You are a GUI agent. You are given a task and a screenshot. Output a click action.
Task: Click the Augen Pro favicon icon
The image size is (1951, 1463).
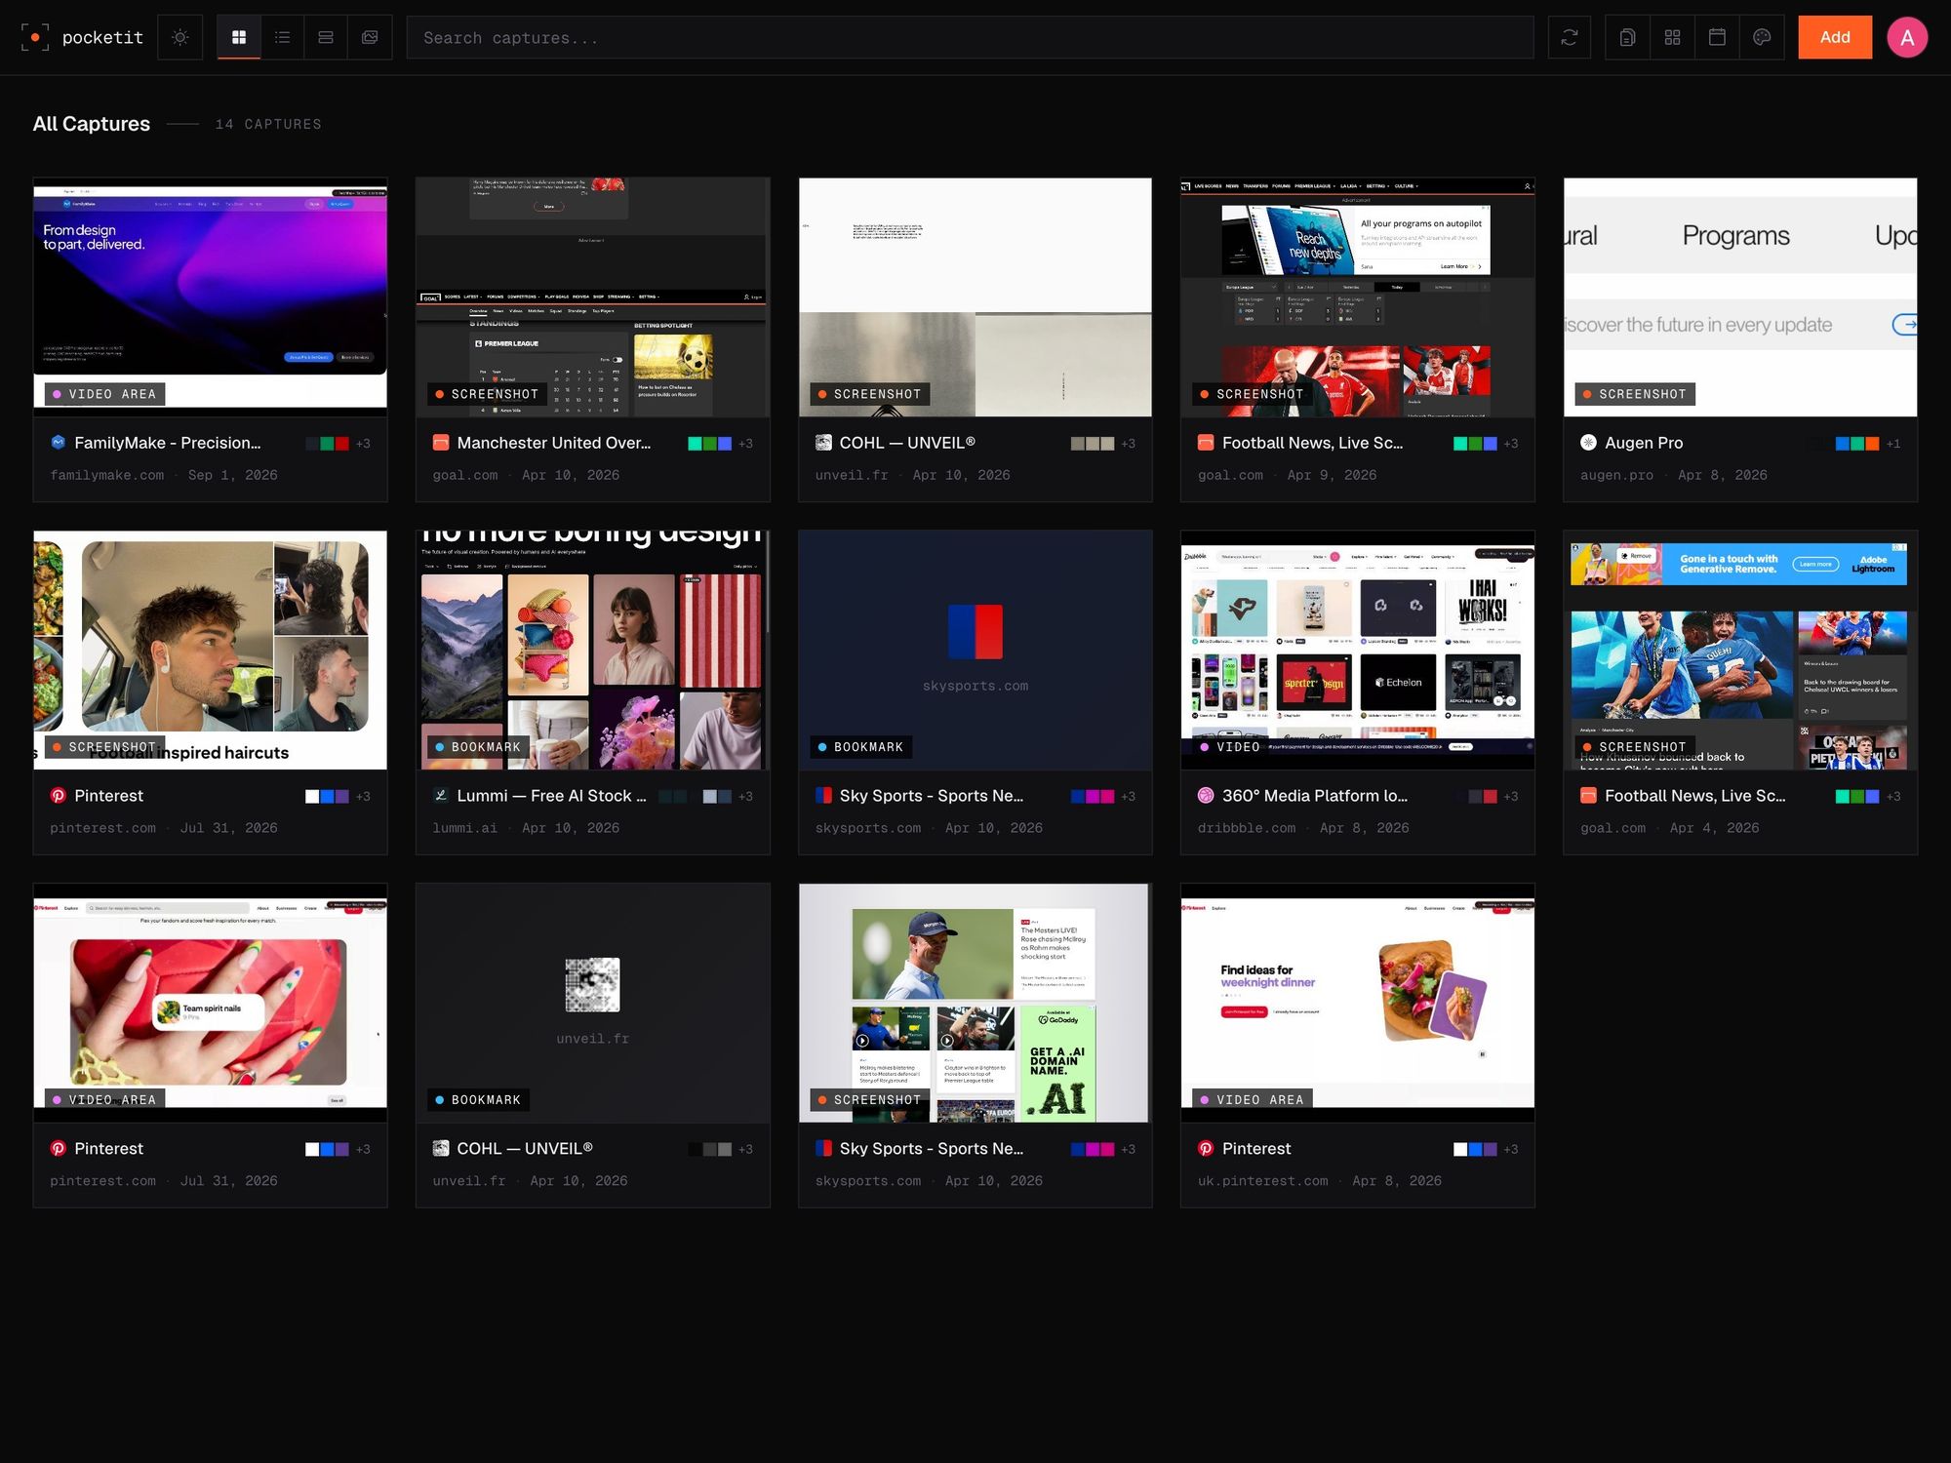1588,442
